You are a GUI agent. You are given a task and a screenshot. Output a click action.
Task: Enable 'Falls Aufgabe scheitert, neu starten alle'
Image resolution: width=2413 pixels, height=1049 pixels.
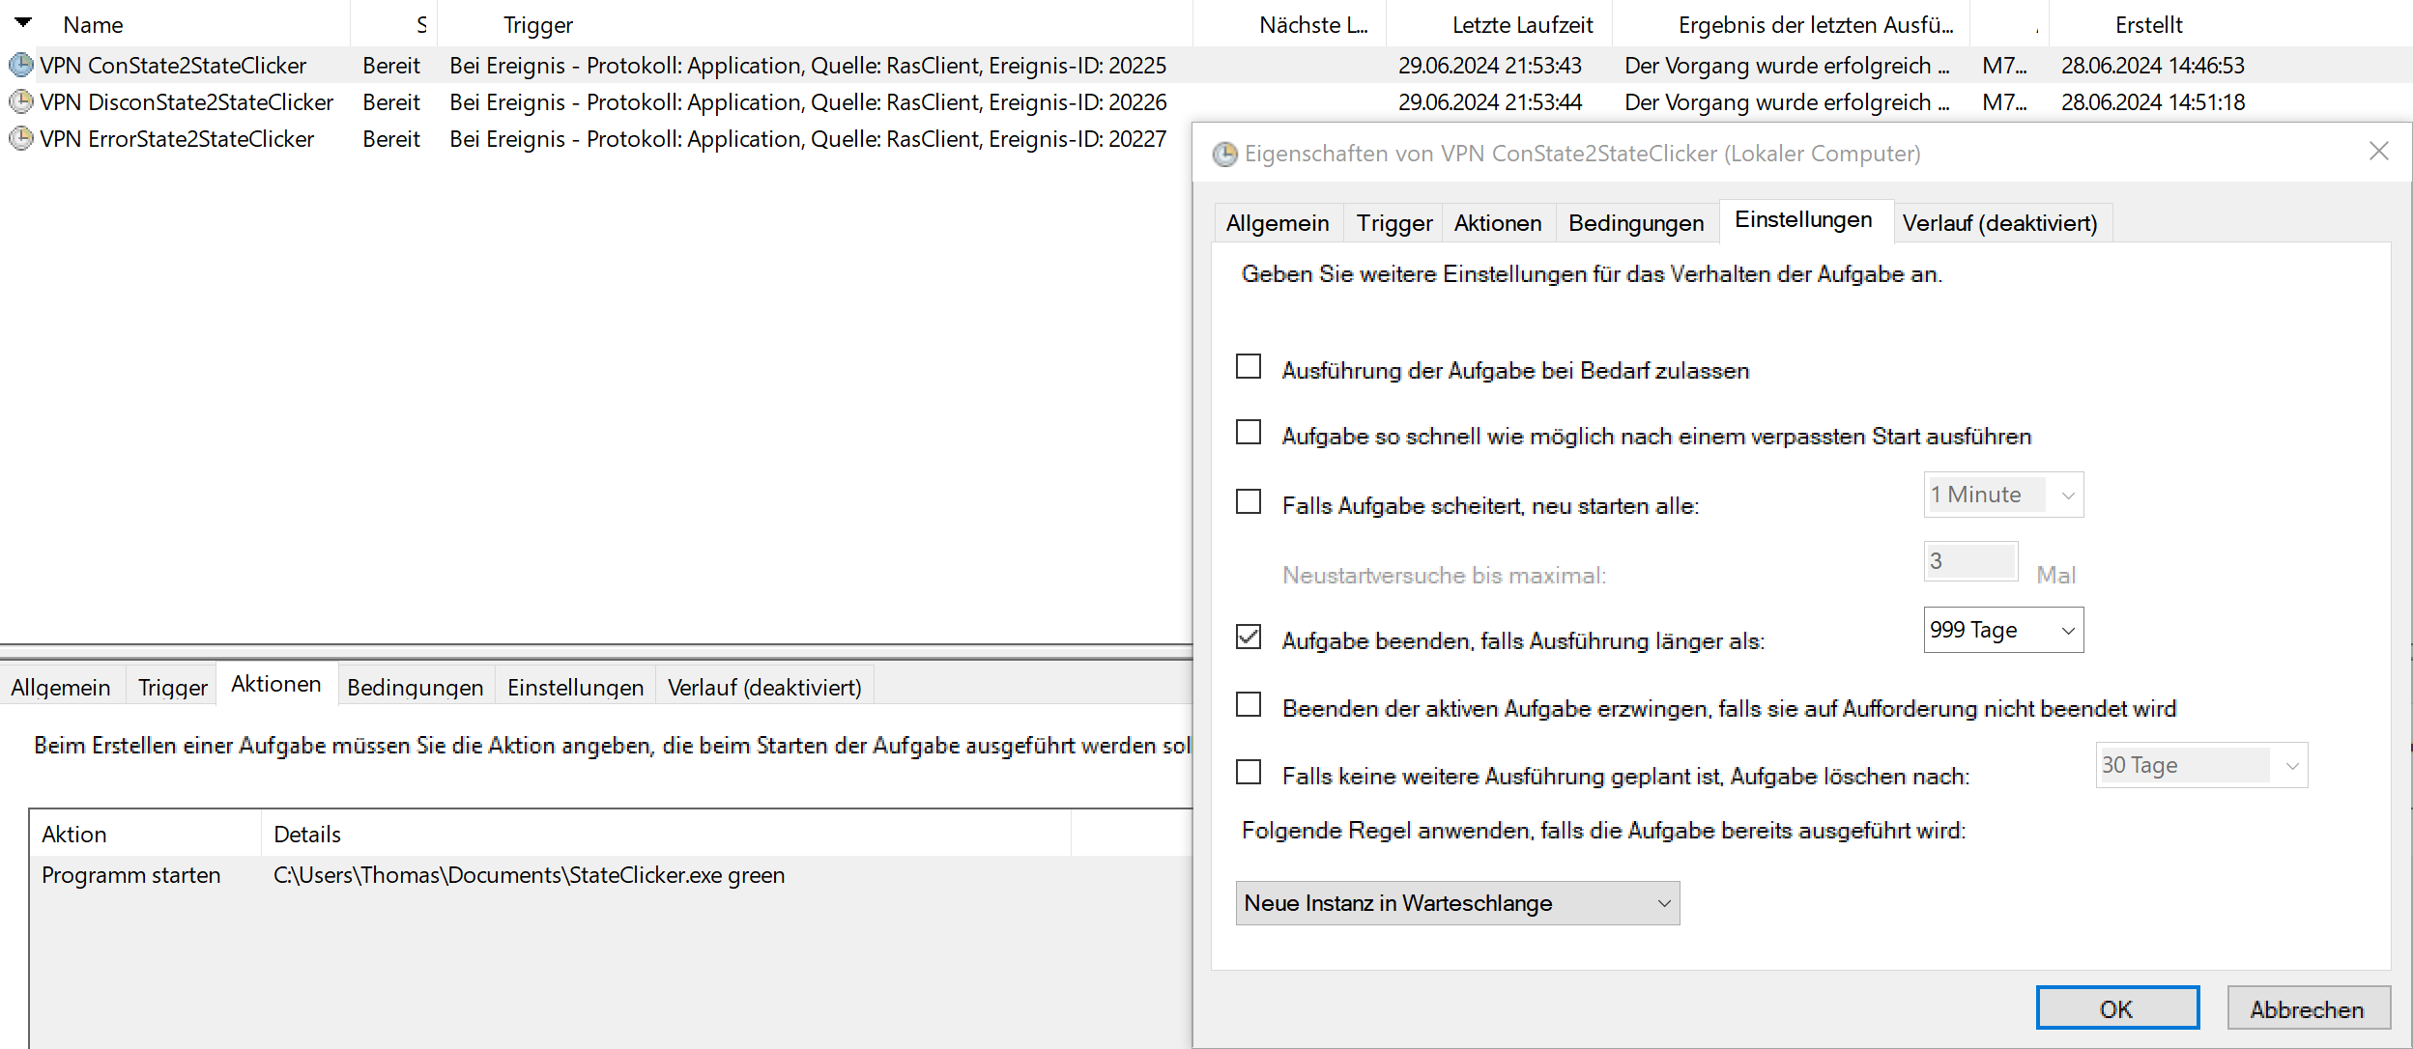point(1249,501)
